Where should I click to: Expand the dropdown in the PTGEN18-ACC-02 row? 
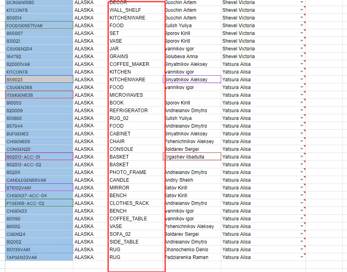coord(302,203)
